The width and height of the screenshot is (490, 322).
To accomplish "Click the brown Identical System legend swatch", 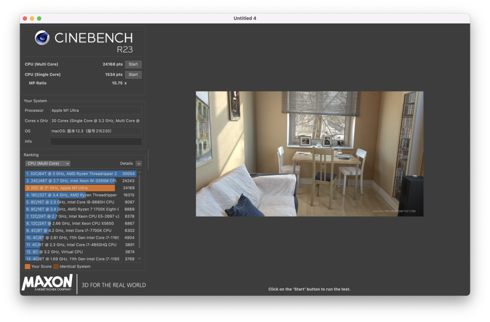I will coord(56,267).
